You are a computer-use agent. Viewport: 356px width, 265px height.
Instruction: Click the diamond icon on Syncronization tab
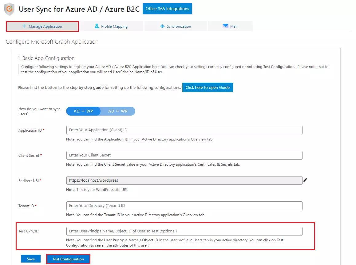pyautogui.click(x=162, y=26)
